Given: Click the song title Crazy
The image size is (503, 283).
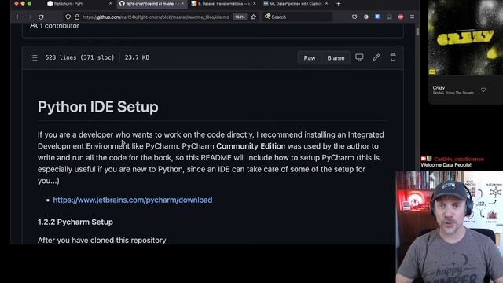Looking at the screenshot, I should pos(439,87).
